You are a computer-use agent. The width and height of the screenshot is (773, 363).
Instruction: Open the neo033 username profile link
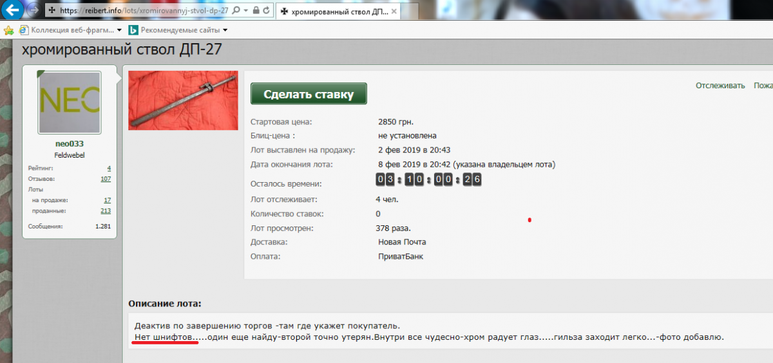pyautogui.click(x=70, y=144)
